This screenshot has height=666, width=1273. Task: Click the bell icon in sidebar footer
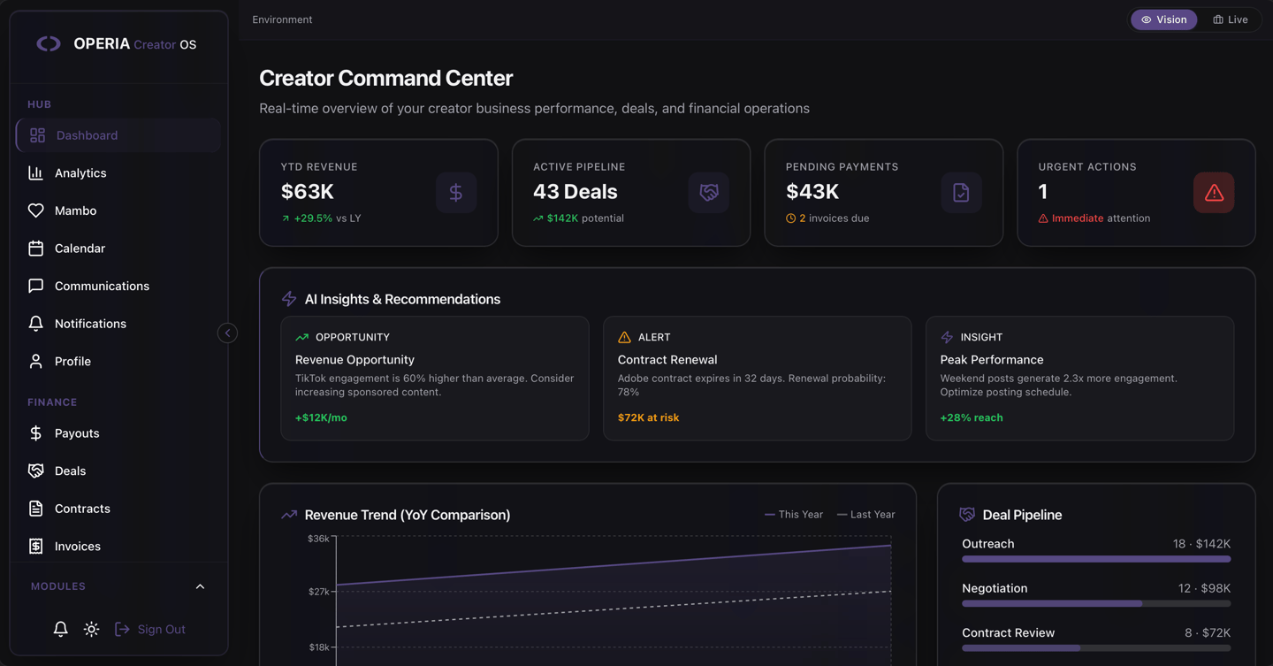(60, 629)
